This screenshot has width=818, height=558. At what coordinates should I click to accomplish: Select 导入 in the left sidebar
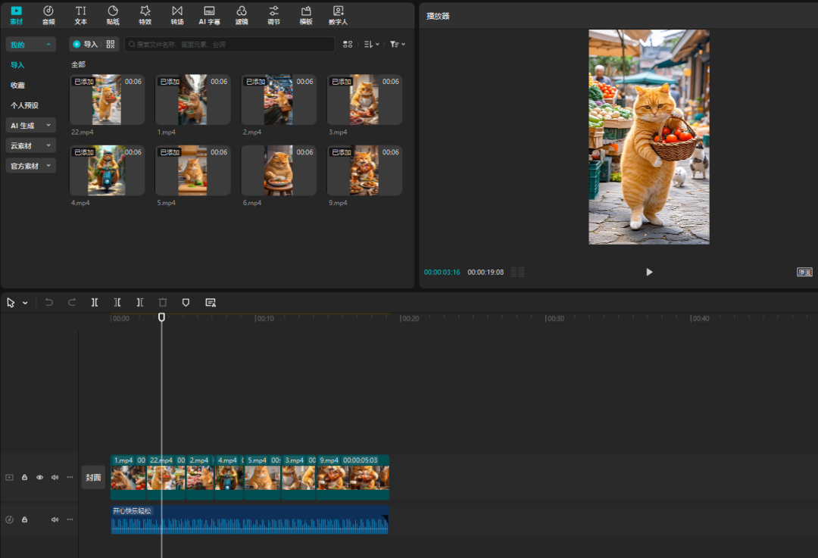click(17, 65)
